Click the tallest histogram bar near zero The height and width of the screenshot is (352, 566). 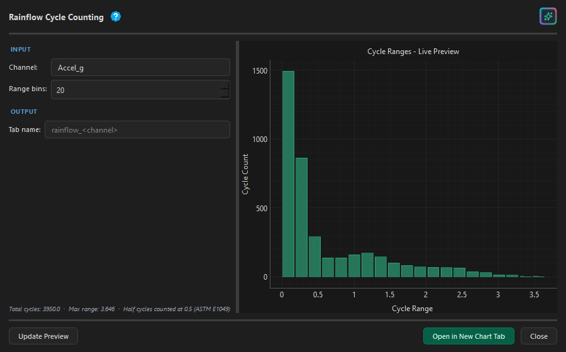288,174
